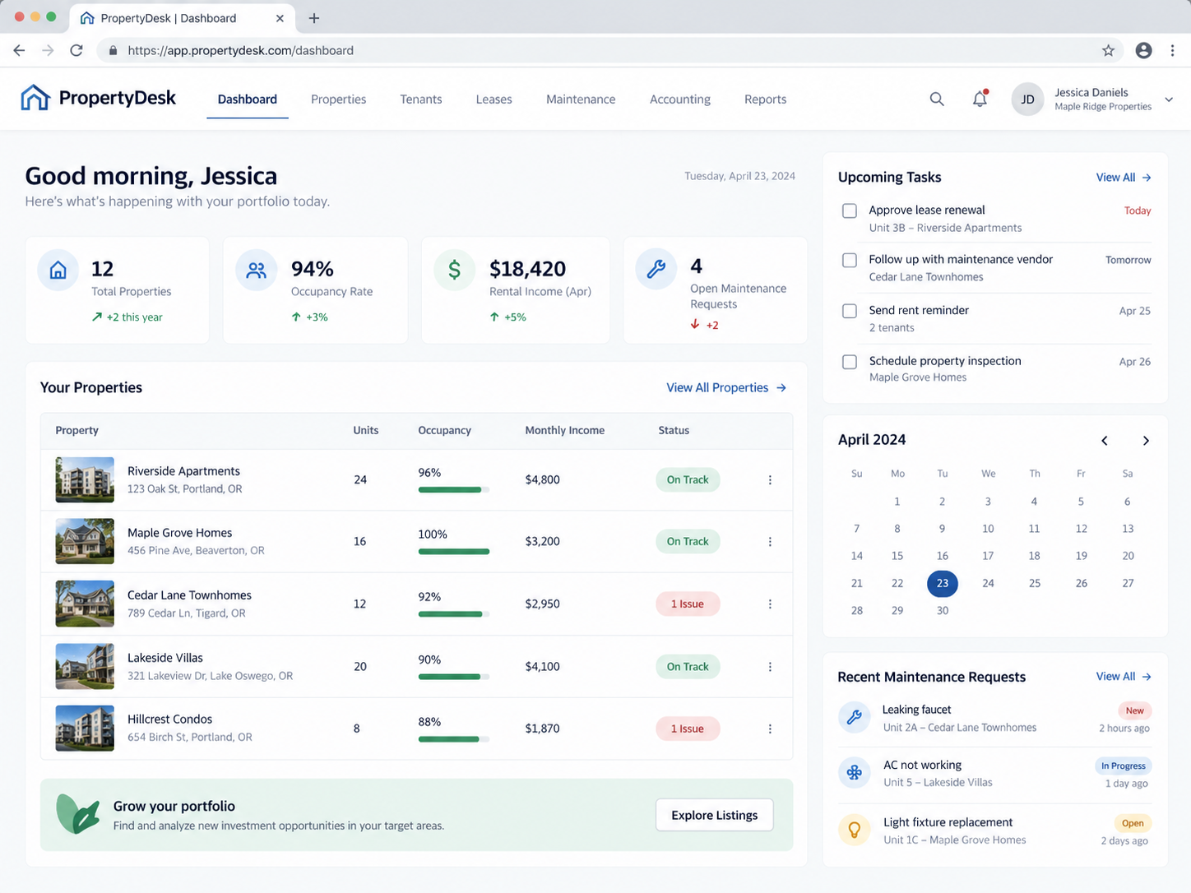Click the Hillcrest Condos property name
1191x893 pixels.
tap(170, 719)
